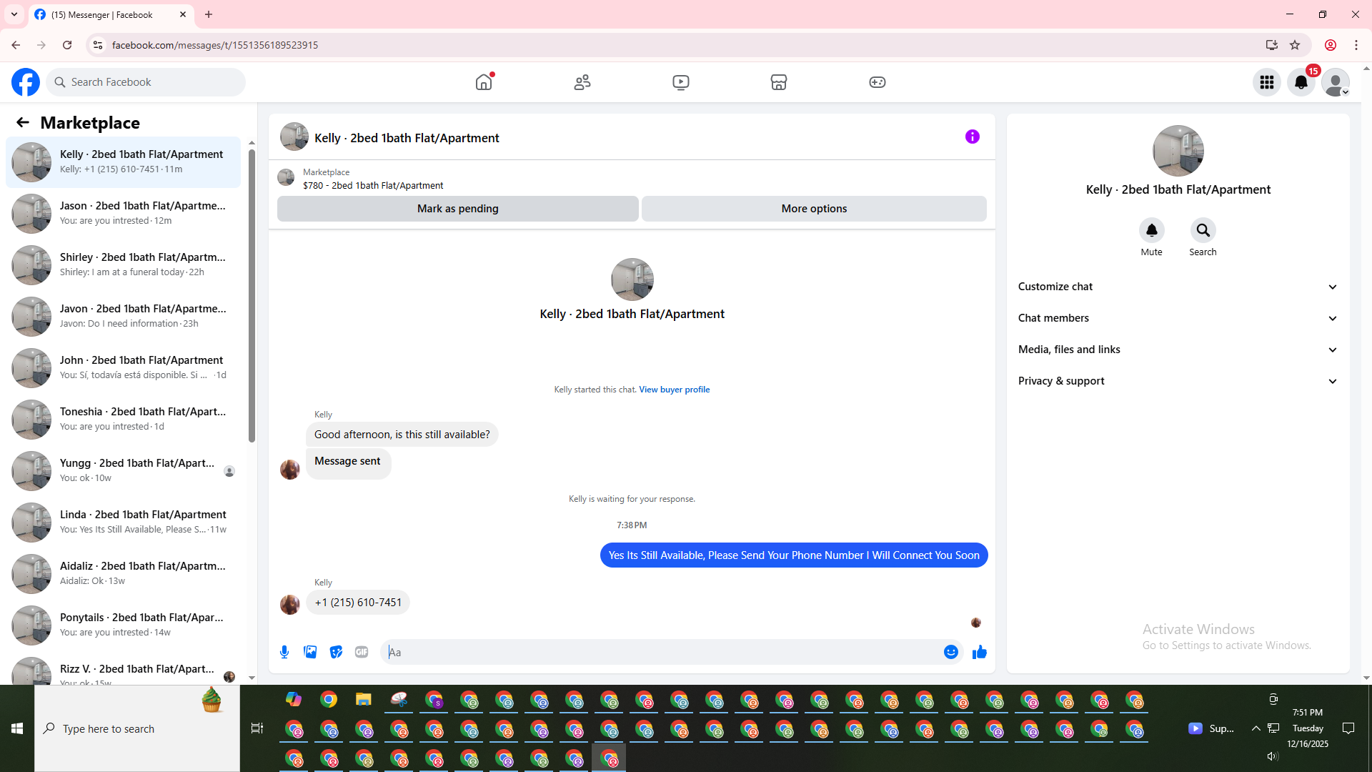Screen dimensions: 1372x772
Task: Click the $780 2bed 1bath listing title
Action: coord(373,186)
